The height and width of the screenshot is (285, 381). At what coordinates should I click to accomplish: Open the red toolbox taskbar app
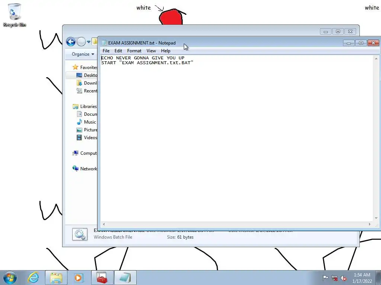(102, 278)
